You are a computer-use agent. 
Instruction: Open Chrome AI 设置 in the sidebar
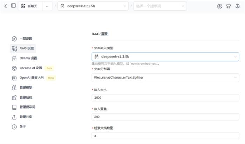(31, 68)
